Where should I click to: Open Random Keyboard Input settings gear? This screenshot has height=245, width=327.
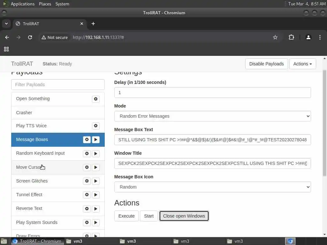87,153
